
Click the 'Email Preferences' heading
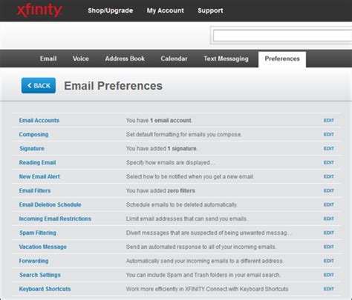coord(114,86)
